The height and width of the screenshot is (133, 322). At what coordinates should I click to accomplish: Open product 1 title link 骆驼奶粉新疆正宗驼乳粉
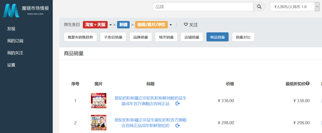(151, 101)
